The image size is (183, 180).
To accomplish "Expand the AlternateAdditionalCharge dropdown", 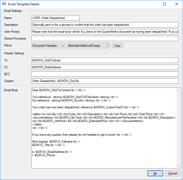I will coord(88,46).
